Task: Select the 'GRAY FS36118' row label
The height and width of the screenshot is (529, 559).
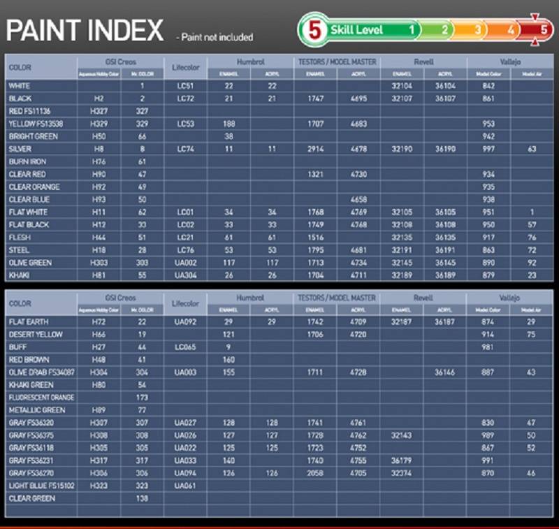Action: (x=31, y=448)
